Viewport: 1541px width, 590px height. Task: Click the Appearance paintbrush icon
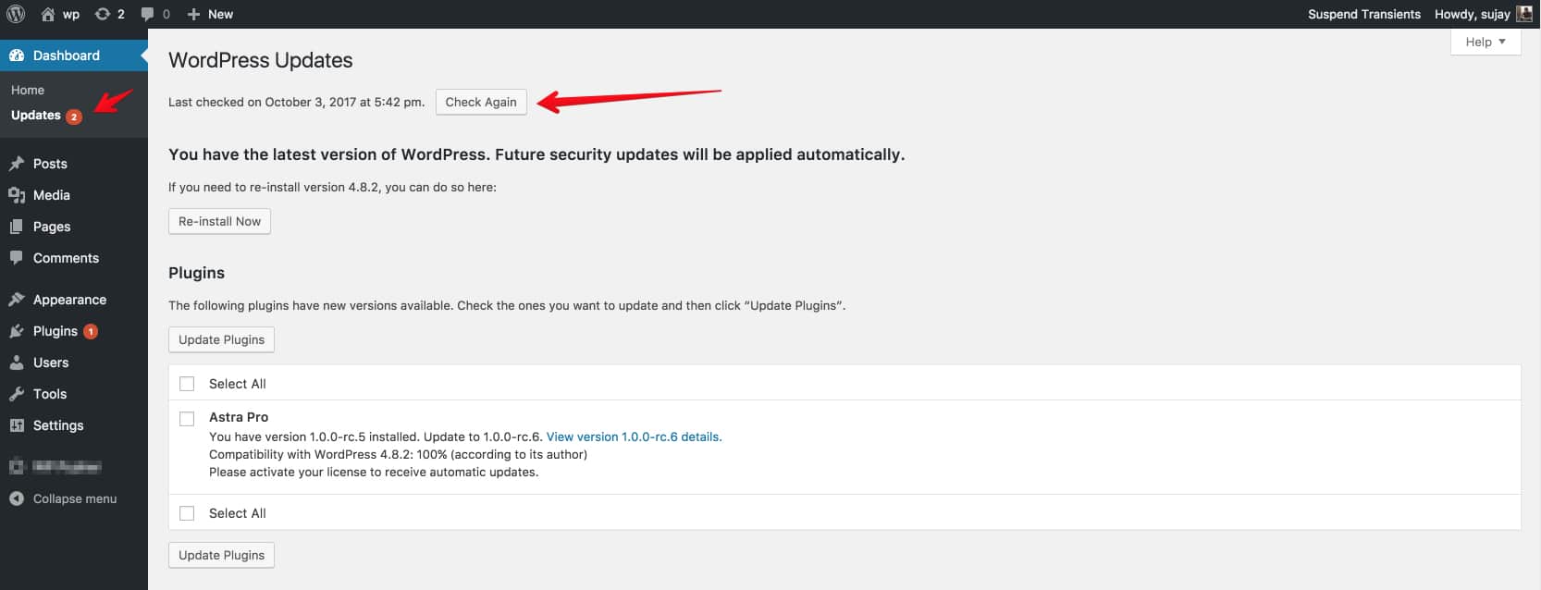coord(17,300)
